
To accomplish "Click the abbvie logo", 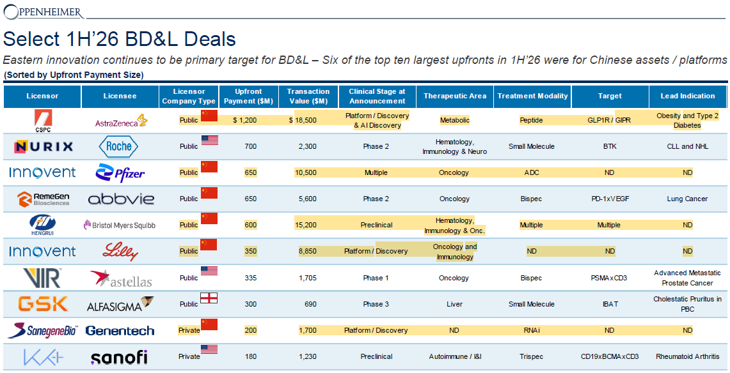I will click(x=121, y=199).
